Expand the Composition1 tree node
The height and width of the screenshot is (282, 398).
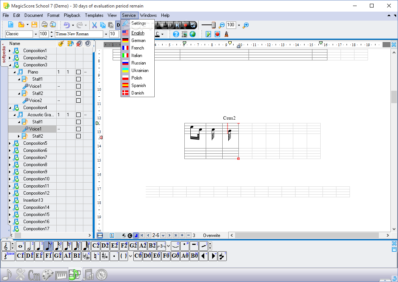point(10,51)
